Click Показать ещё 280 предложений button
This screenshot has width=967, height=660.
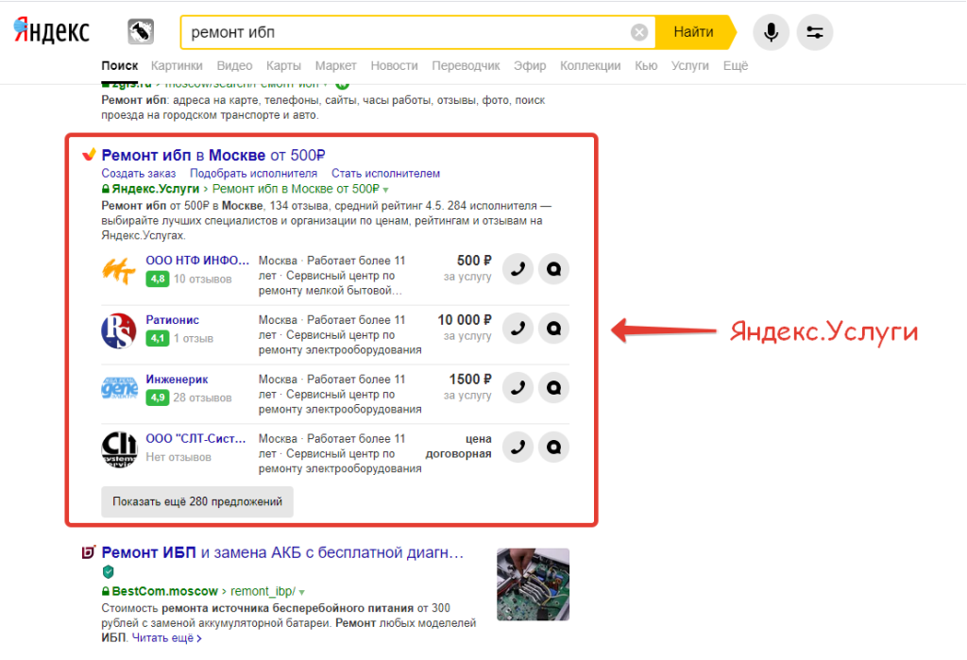[x=197, y=501]
